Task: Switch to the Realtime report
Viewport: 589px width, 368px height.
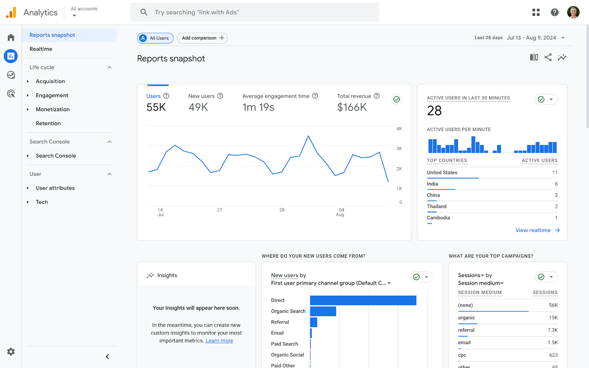Action: [40, 49]
